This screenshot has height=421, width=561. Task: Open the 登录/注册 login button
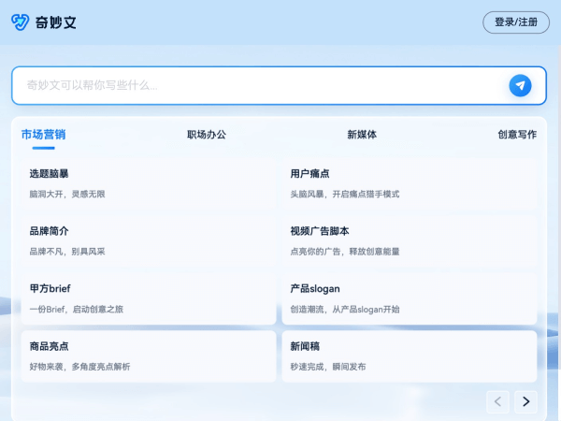(x=516, y=22)
